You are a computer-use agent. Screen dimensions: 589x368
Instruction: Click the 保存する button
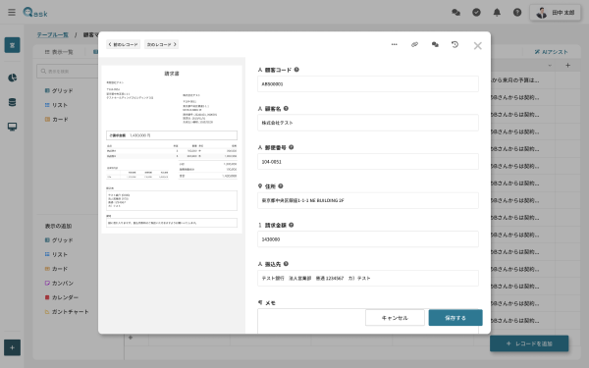pos(455,318)
